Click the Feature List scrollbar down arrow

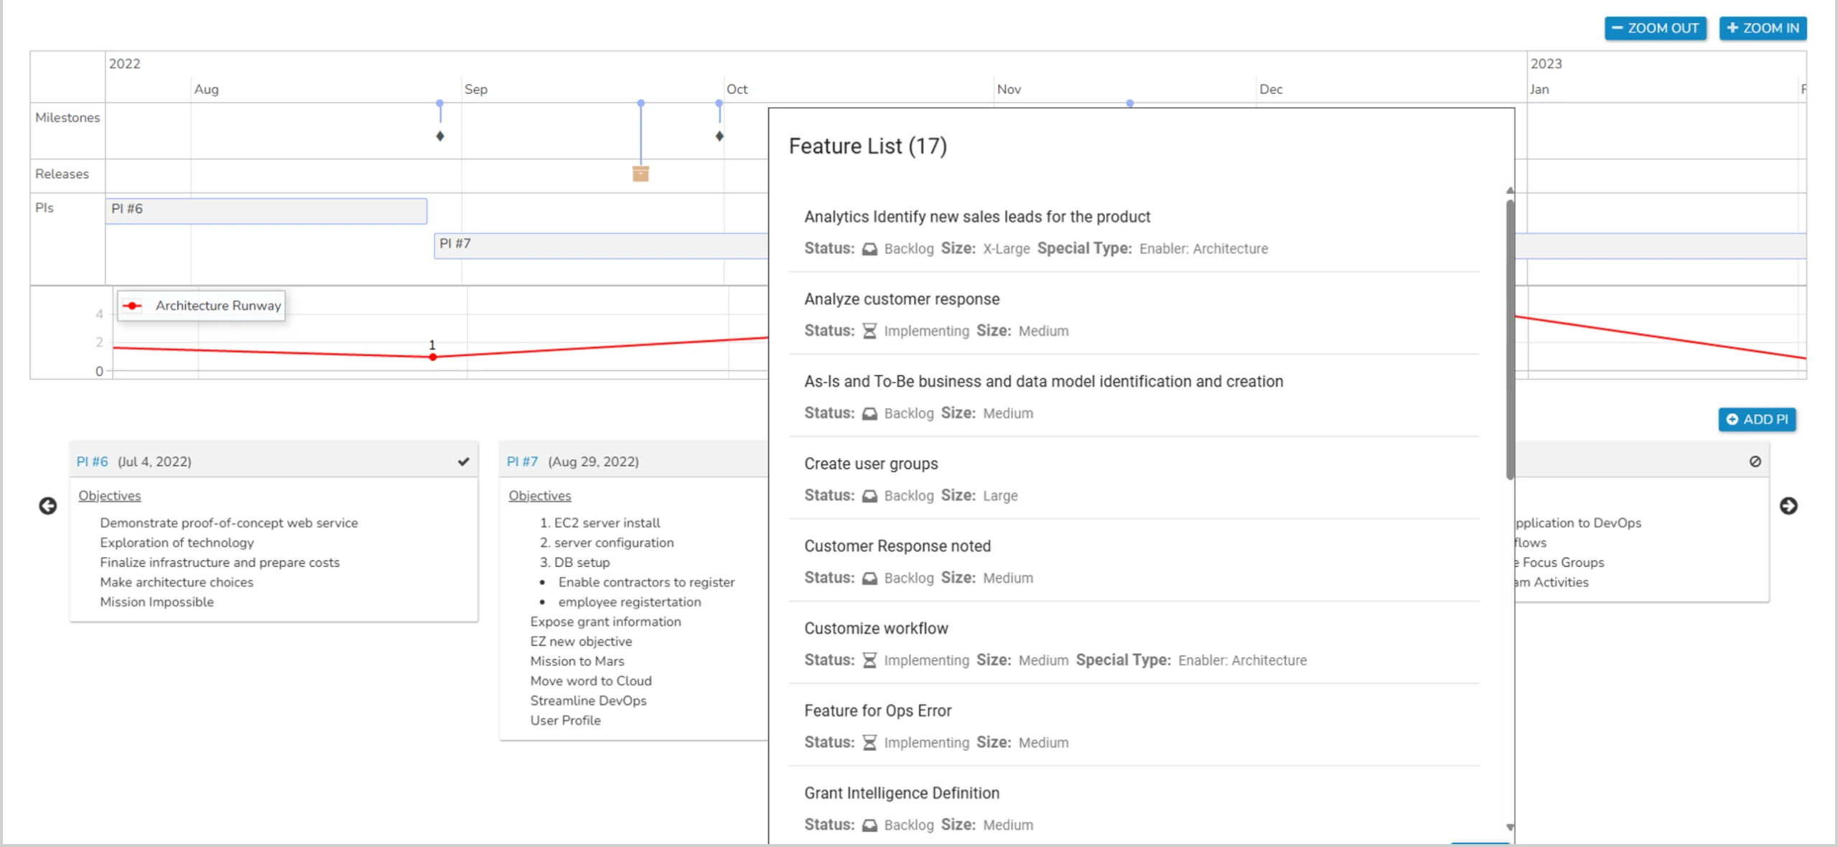click(x=1510, y=827)
